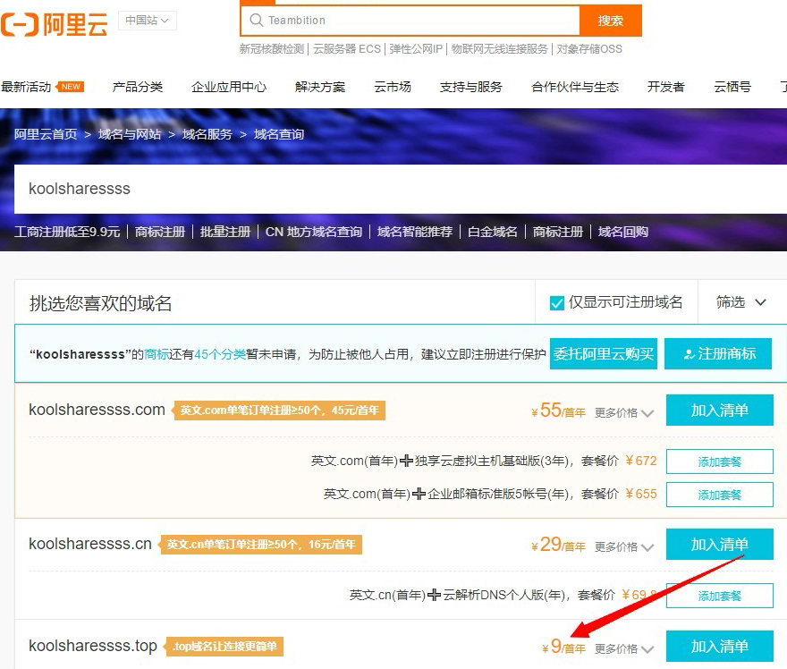The height and width of the screenshot is (669, 787).
Task: Open 域名回购 link
Action: point(623,232)
